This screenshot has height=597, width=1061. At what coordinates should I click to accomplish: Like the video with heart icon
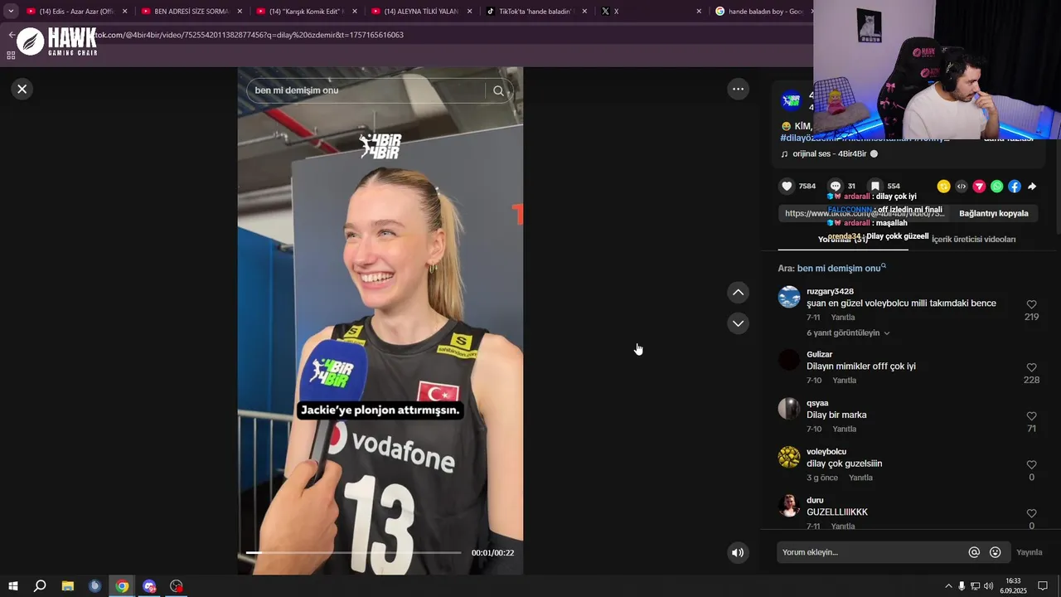(x=787, y=187)
